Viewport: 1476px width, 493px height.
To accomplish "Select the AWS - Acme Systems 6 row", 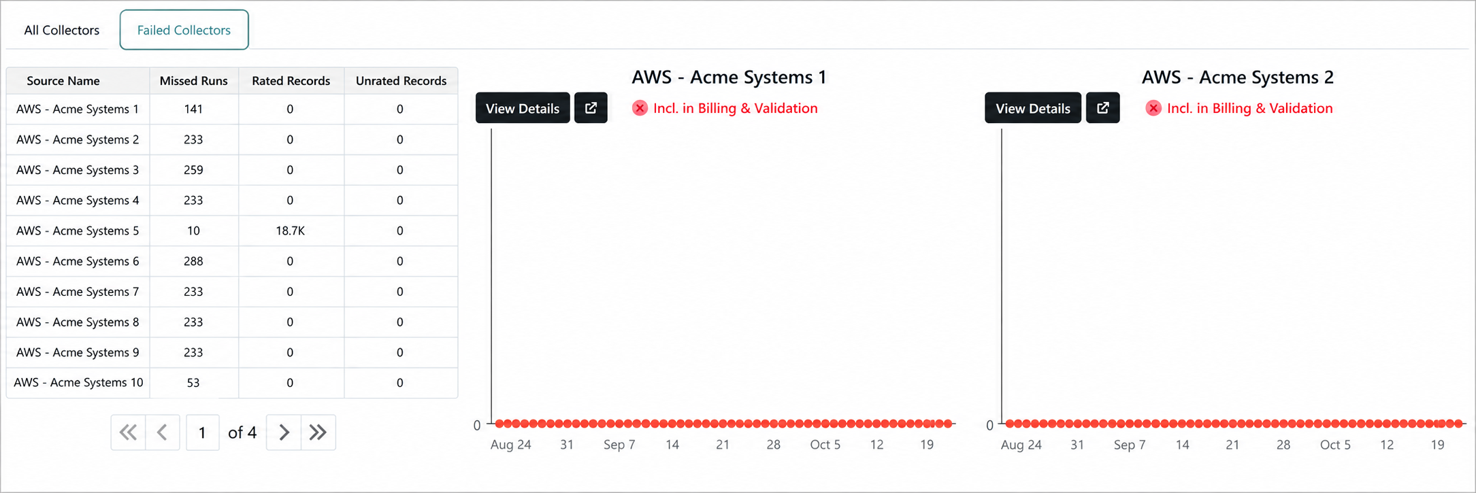I will pyautogui.click(x=232, y=261).
